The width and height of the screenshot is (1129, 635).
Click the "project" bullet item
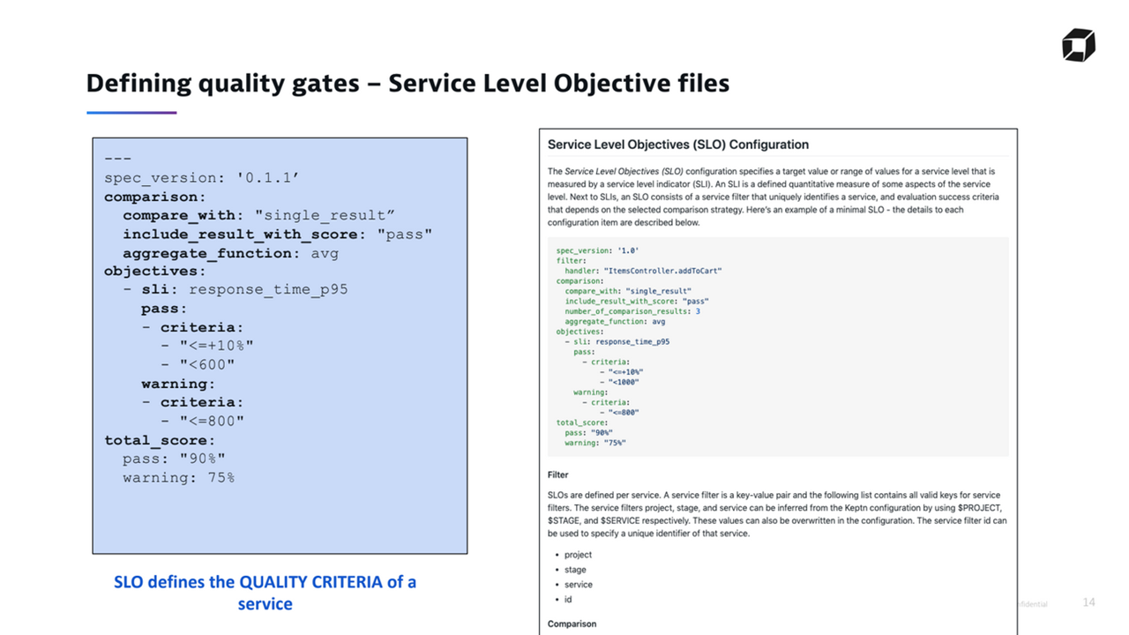click(x=578, y=555)
